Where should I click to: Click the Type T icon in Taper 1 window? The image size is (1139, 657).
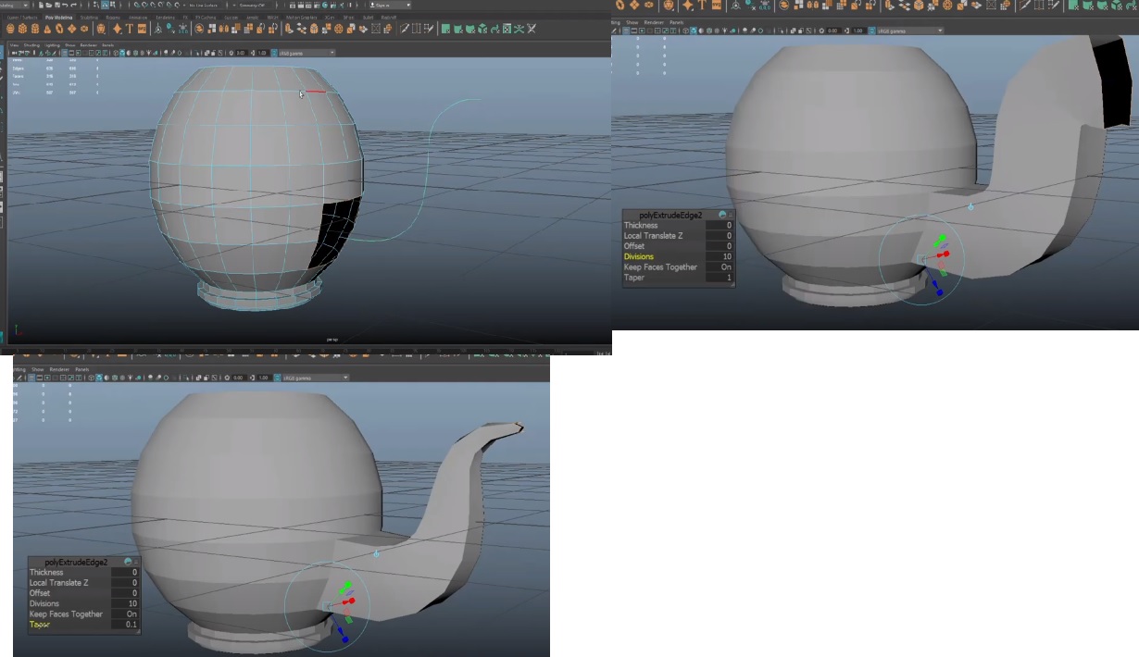pos(702,6)
